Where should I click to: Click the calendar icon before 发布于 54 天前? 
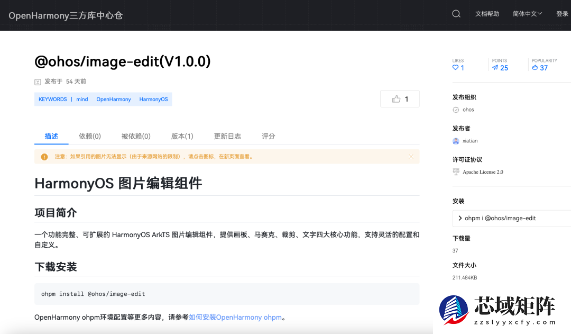click(38, 82)
